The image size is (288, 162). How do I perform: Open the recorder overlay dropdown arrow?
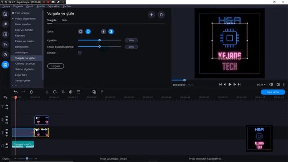coord(2,2)
